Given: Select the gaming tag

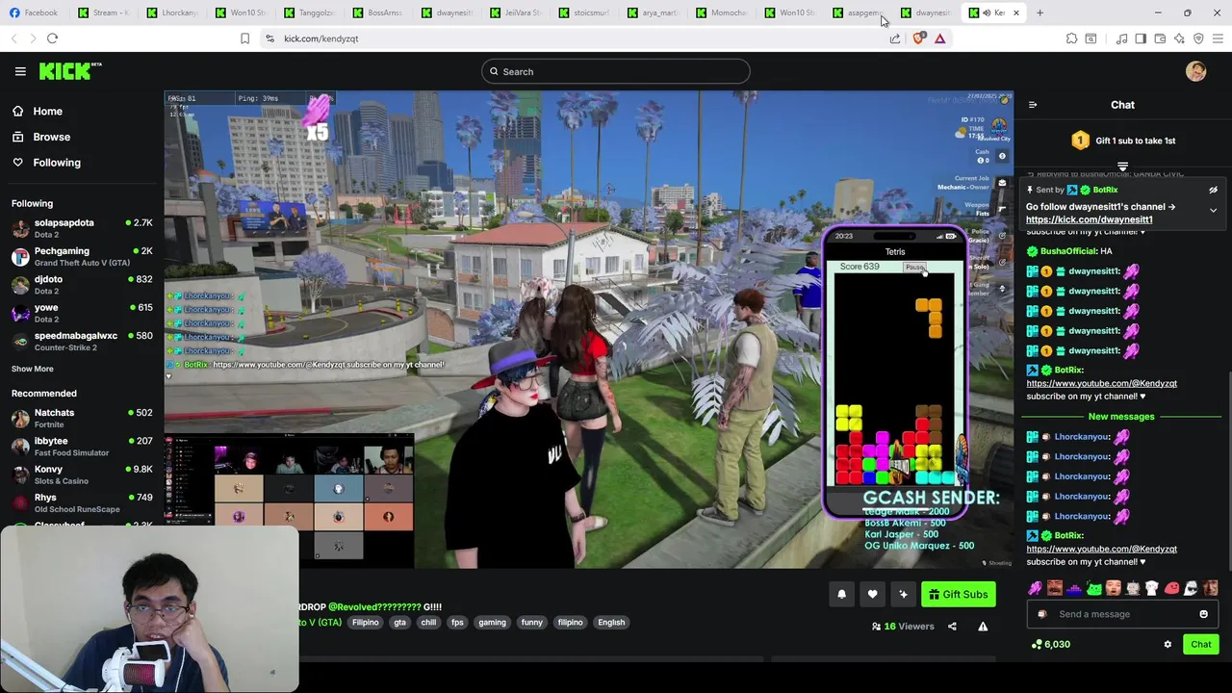Looking at the screenshot, I should pyautogui.click(x=492, y=623).
